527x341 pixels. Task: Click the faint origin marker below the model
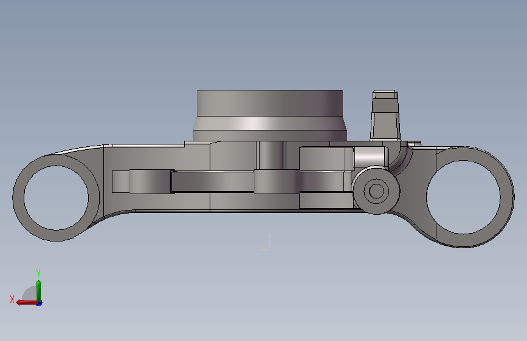(x=267, y=241)
